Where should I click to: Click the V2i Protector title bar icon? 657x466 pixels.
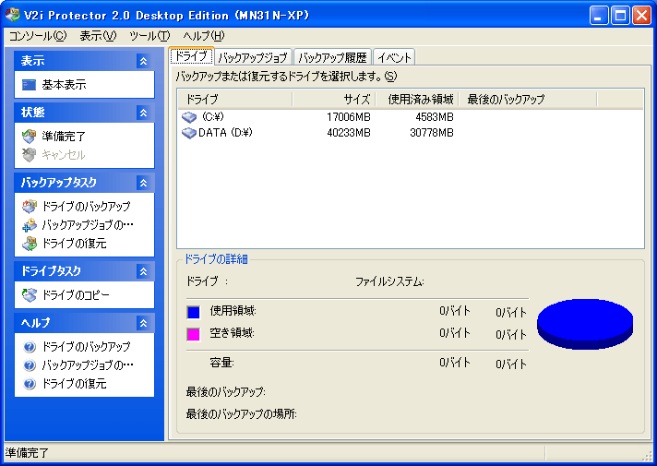pos(13,15)
